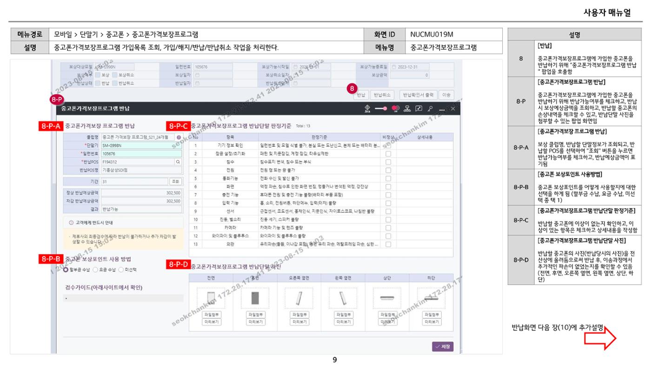Click the 상세내용 cell for 침수 row

425,162
